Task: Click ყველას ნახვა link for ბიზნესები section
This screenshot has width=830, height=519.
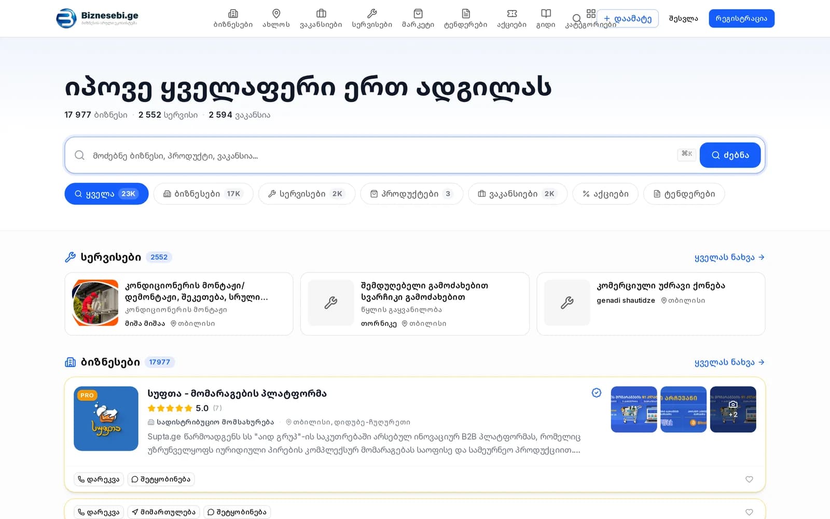Action: point(729,362)
